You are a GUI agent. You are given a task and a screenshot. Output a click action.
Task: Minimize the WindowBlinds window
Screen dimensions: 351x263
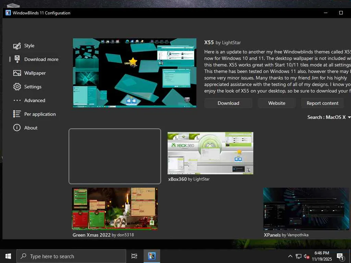pyautogui.click(x=326, y=13)
